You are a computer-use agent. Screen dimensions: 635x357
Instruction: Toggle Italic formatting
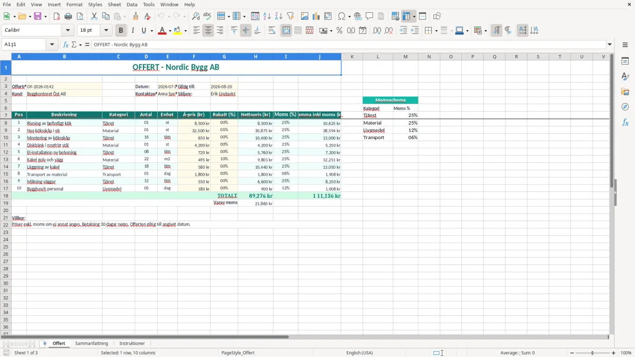point(132,31)
